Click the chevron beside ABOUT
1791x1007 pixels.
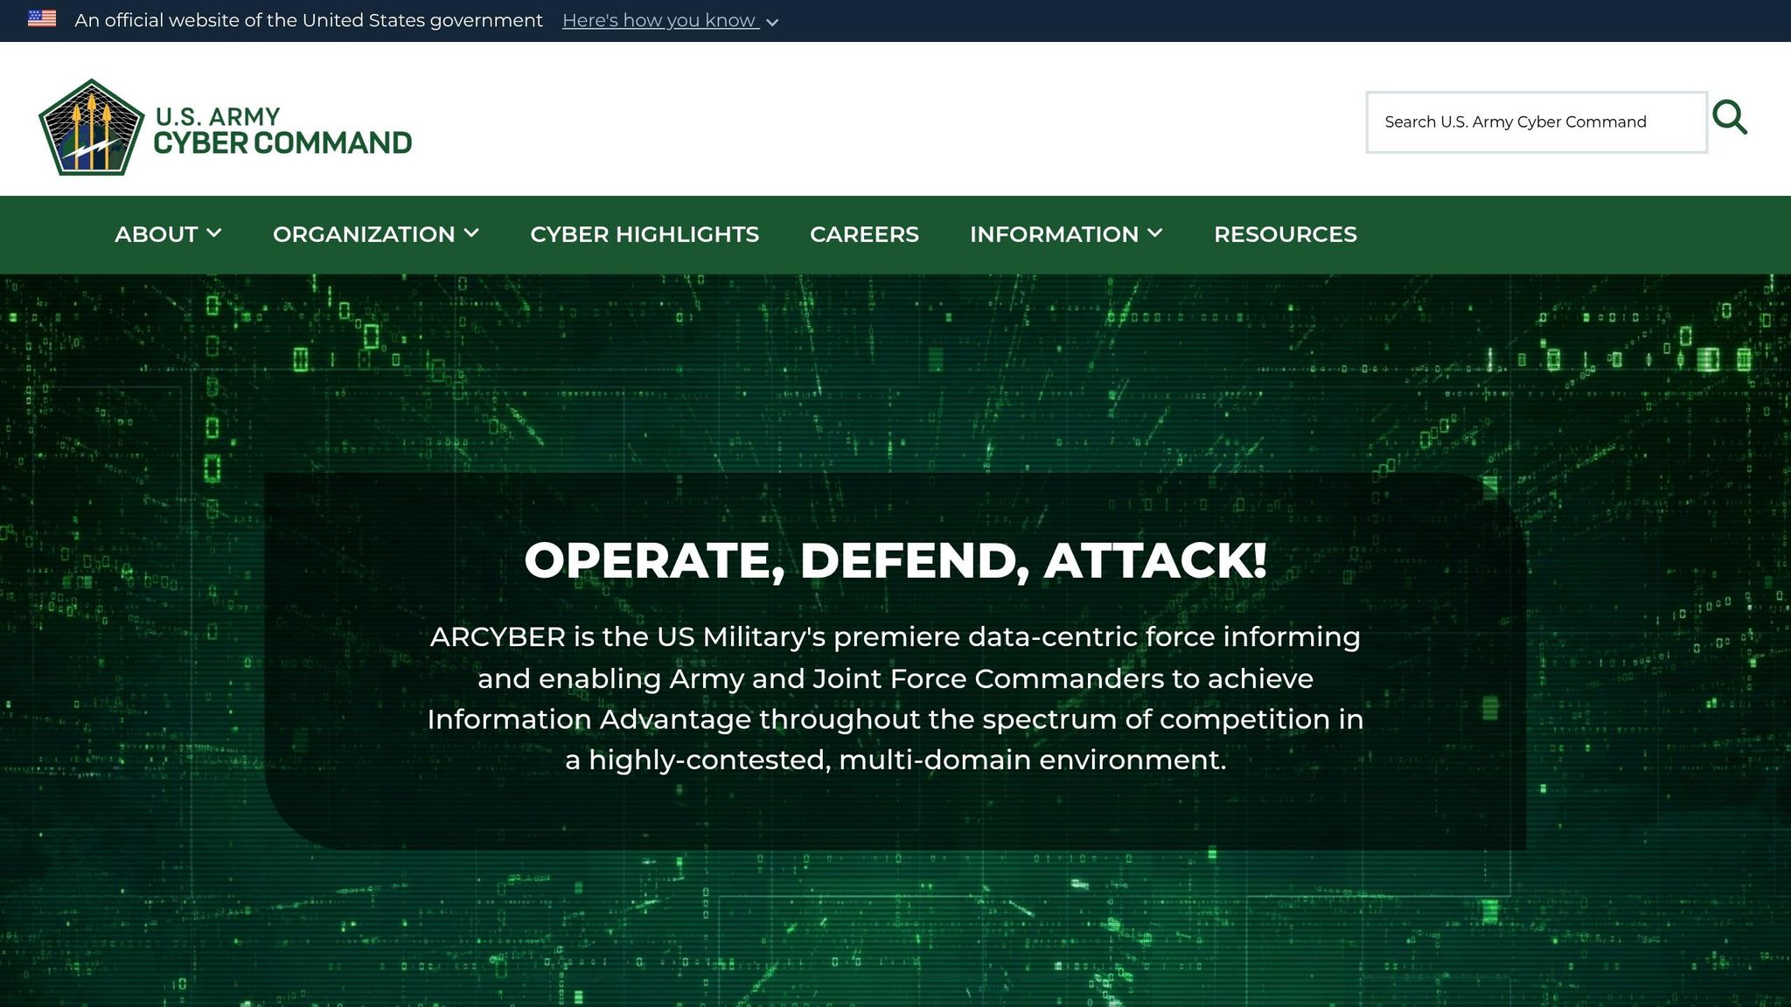[215, 233]
